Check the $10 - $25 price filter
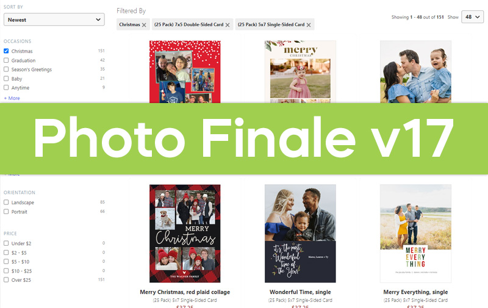 click(x=6, y=271)
